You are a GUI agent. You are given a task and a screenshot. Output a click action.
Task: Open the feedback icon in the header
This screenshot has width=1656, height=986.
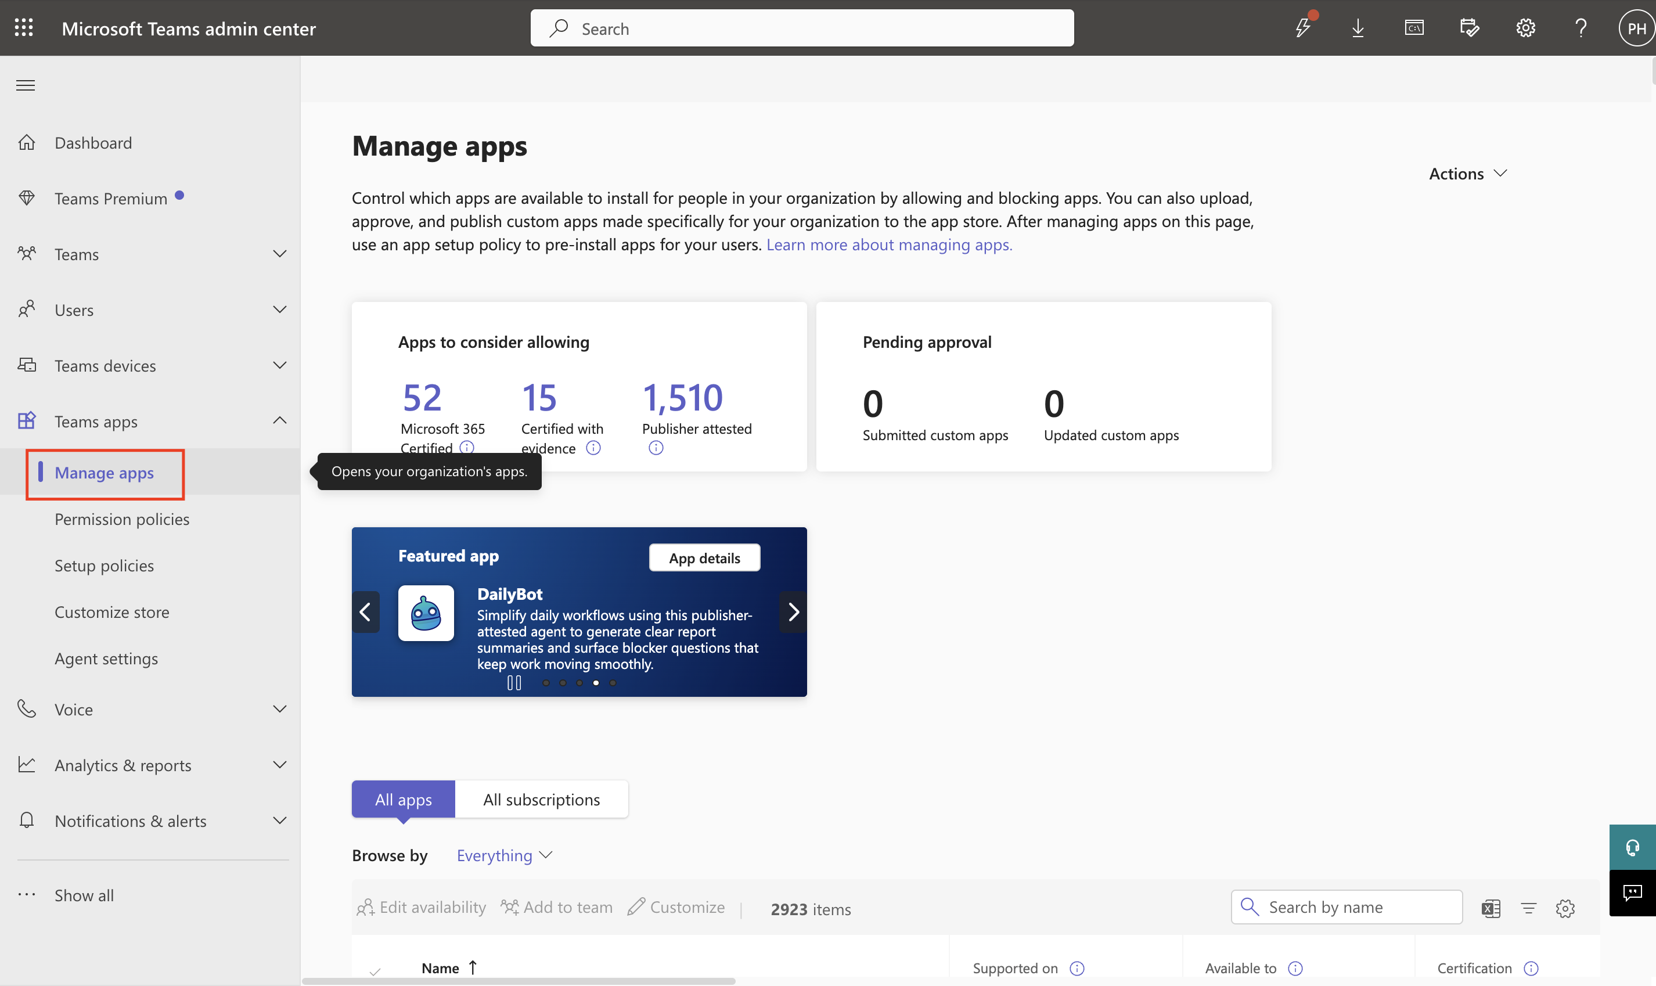(1470, 28)
